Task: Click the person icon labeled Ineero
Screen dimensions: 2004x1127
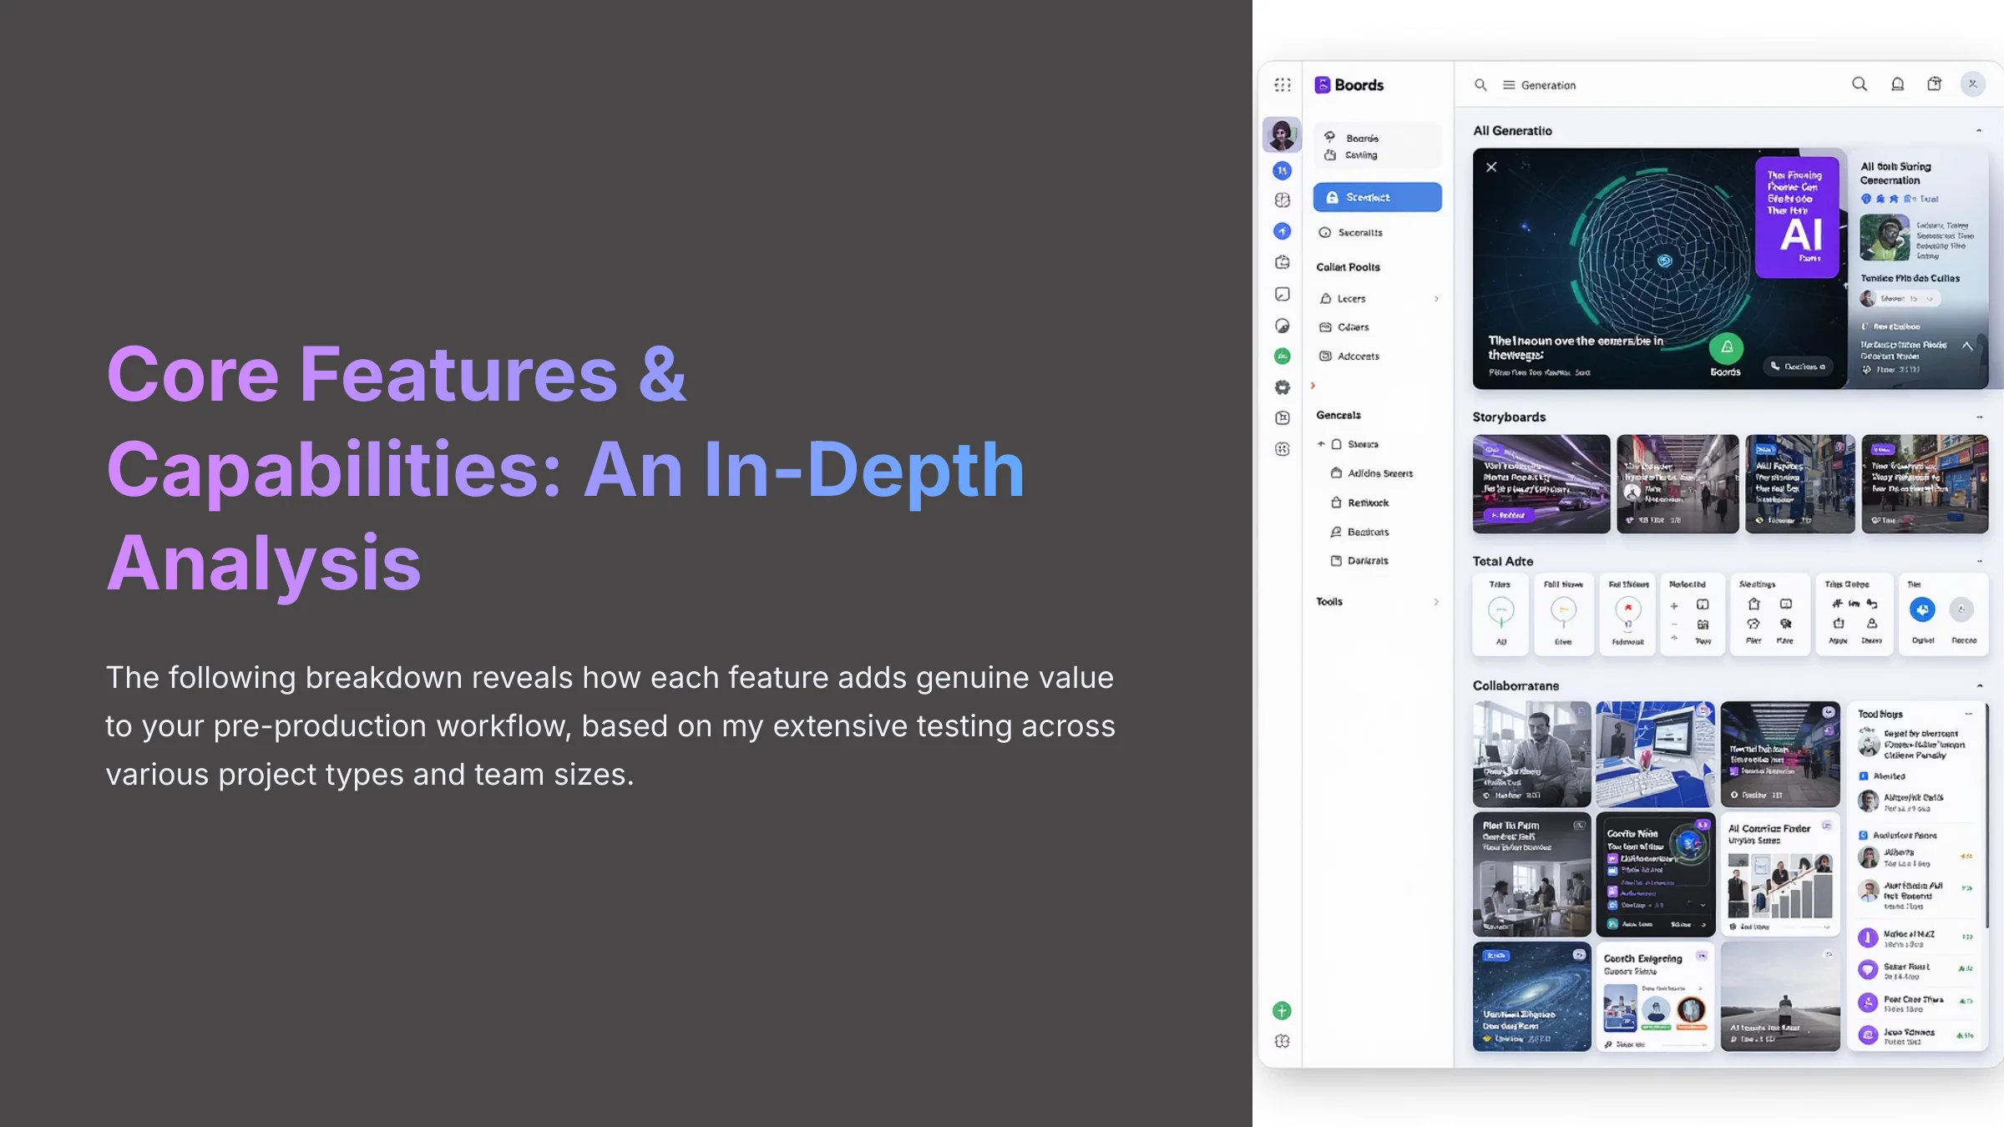Action: click(x=1872, y=624)
